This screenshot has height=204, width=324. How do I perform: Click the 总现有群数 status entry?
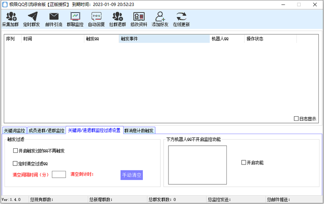42,199
